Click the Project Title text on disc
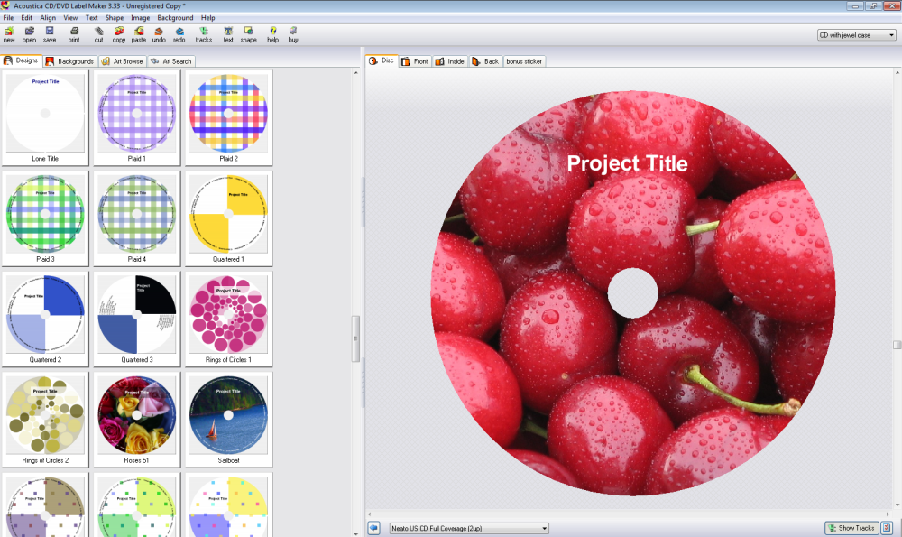902x537 pixels. (x=627, y=163)
